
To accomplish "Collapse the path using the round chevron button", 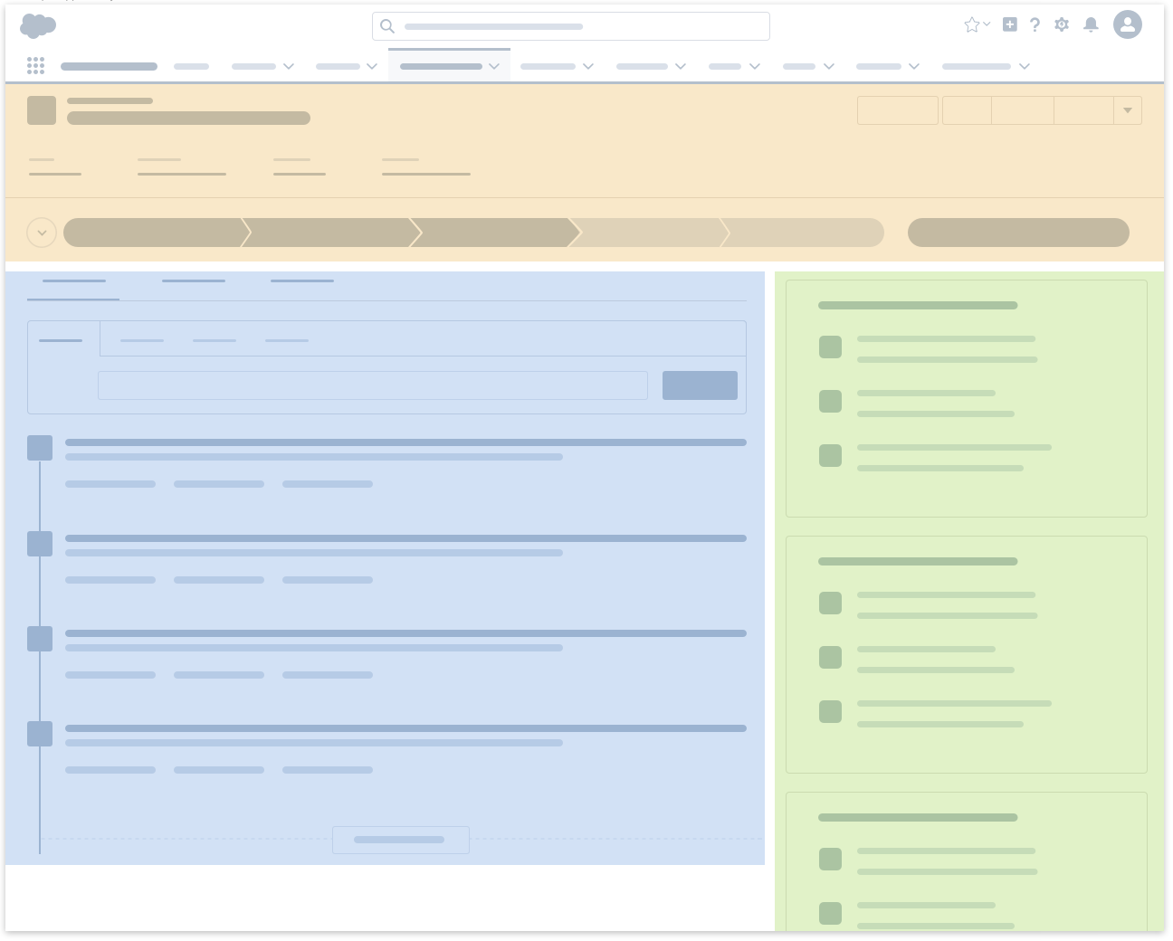I will [x=42, y=233].
